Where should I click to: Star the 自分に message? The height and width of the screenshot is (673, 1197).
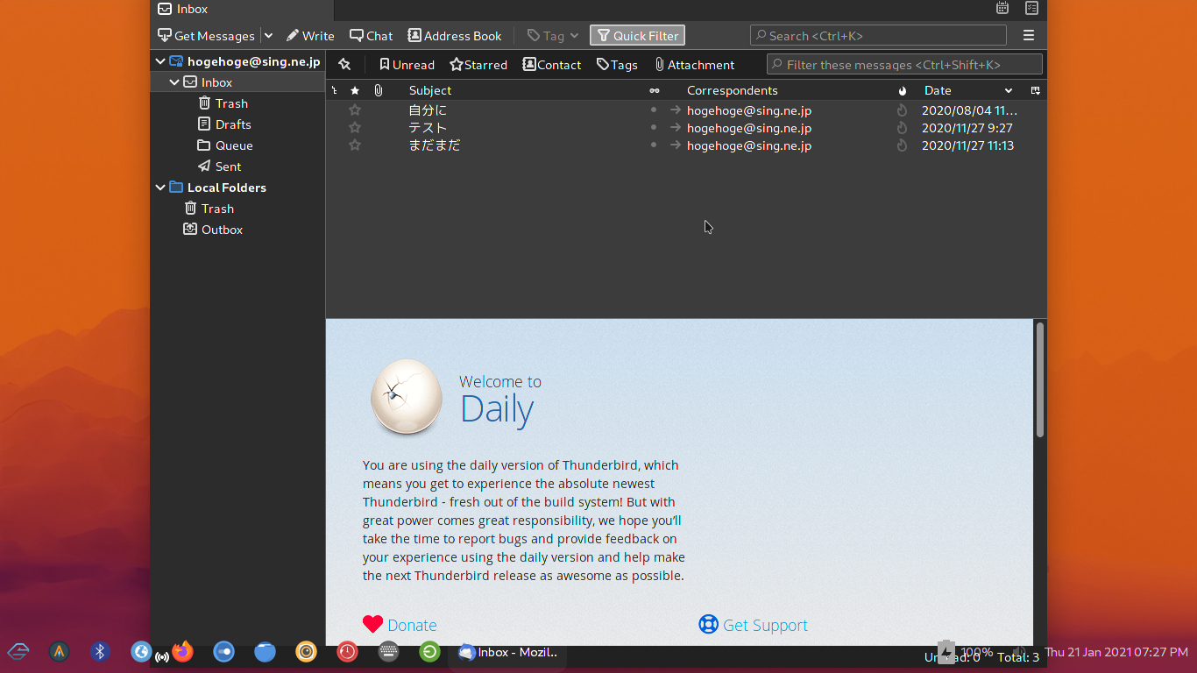pyautogui.click(x=355, y=110)
